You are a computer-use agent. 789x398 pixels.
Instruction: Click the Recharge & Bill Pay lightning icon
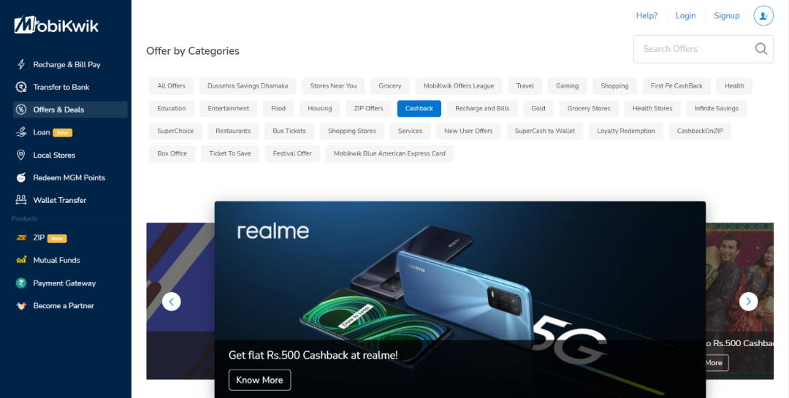pyautogui.click(x=21, y=64)
